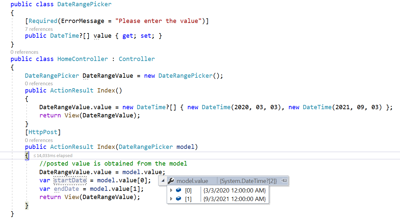Open '0 references' above parameterless Index()
400x221 pixels.
[x=39, y=83]
